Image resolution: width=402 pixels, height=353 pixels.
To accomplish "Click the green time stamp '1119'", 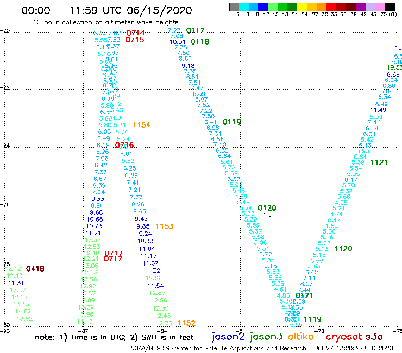I will (x=312, y=319).
